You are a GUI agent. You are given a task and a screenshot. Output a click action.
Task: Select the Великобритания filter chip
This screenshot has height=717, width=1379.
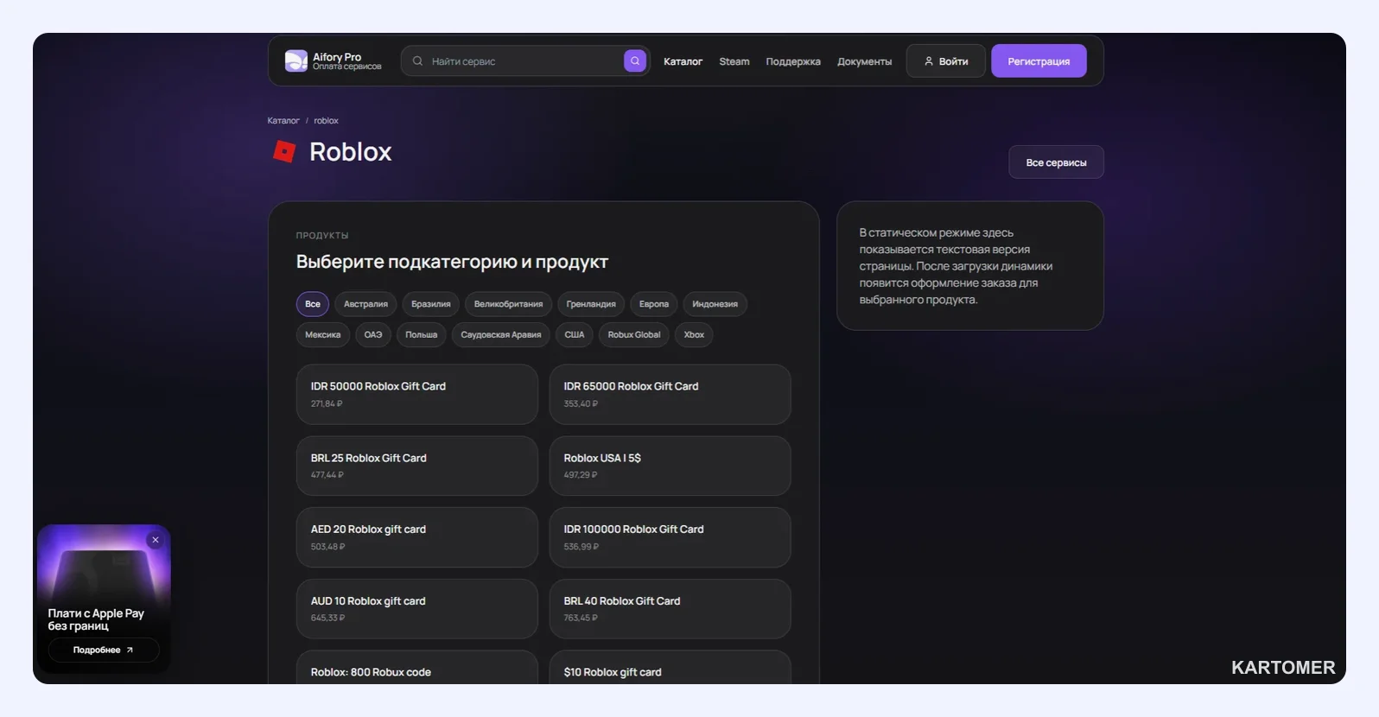(x=508, y=304)
